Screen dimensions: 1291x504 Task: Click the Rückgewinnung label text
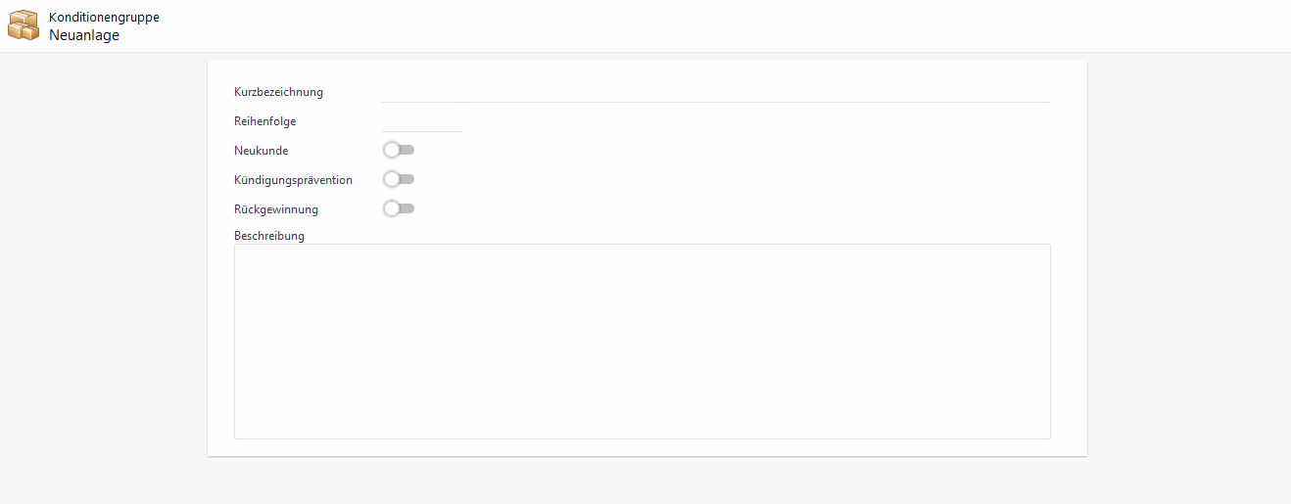coord(275,209)
